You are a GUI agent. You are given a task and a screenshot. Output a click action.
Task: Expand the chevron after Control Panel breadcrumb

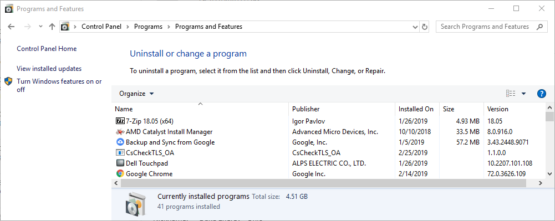(x=128, y=27)
